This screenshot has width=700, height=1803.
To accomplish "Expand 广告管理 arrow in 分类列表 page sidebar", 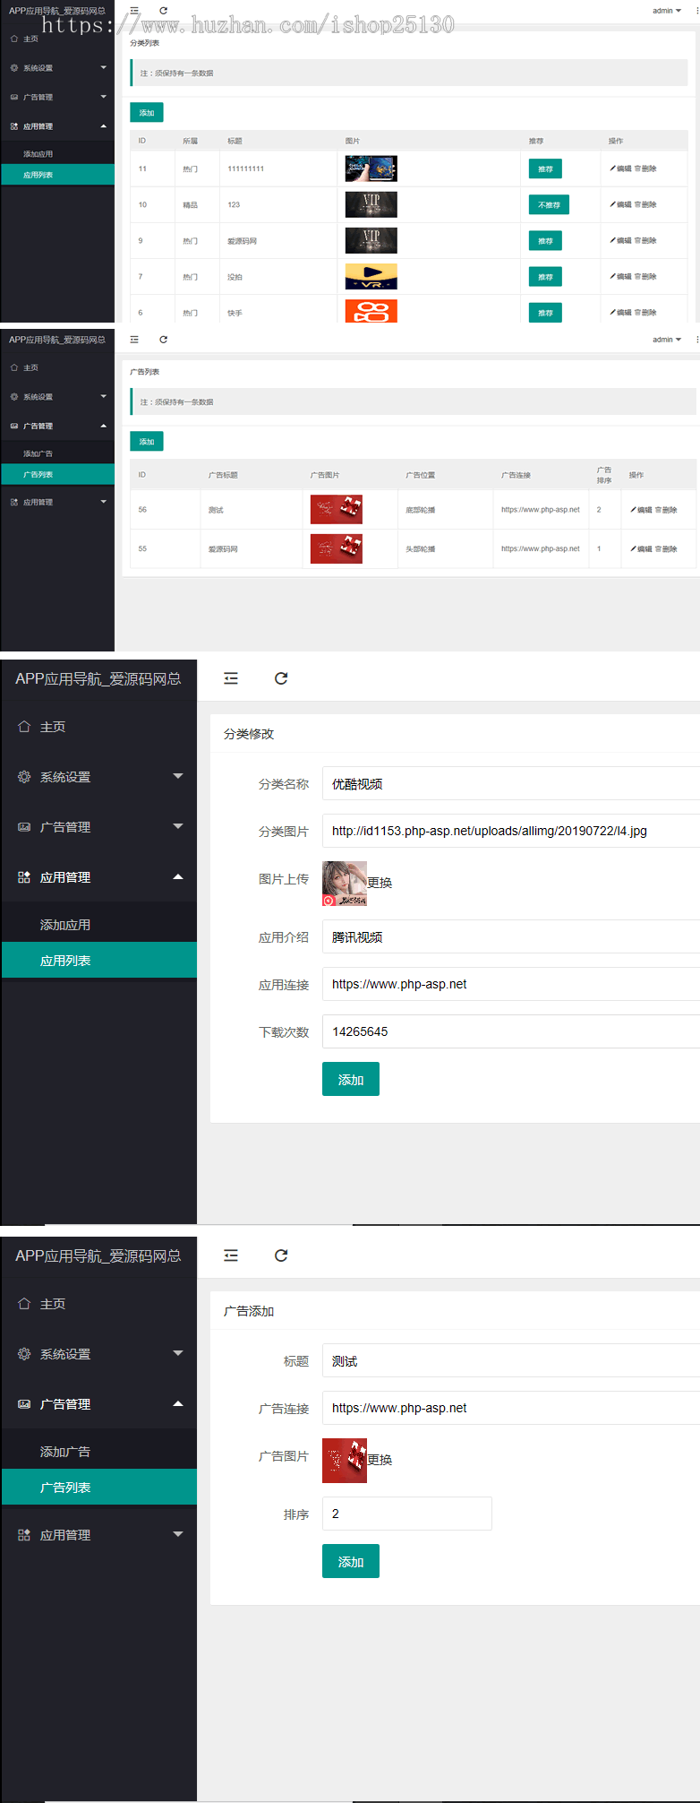I will coord(104,97).
